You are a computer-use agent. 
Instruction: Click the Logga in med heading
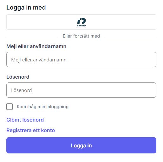click(x=26, y=8)
